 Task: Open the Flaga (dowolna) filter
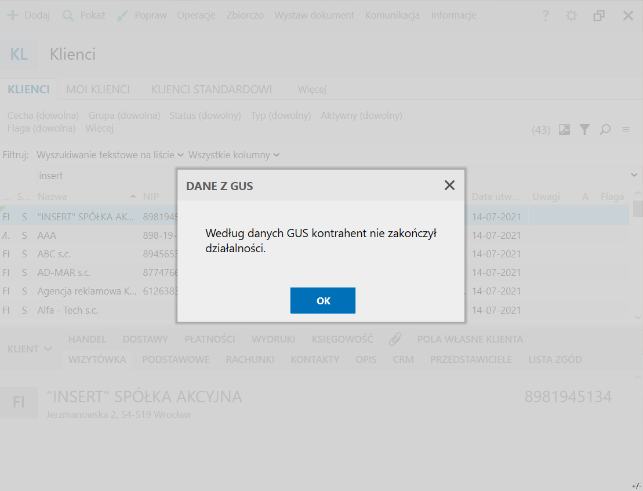pos(41,128)
